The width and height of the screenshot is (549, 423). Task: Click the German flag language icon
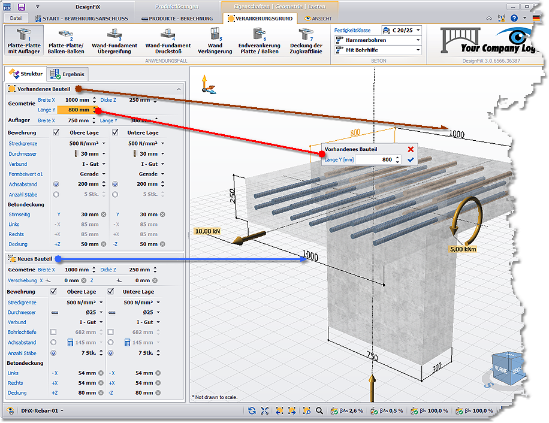click(x=536, y=18)
